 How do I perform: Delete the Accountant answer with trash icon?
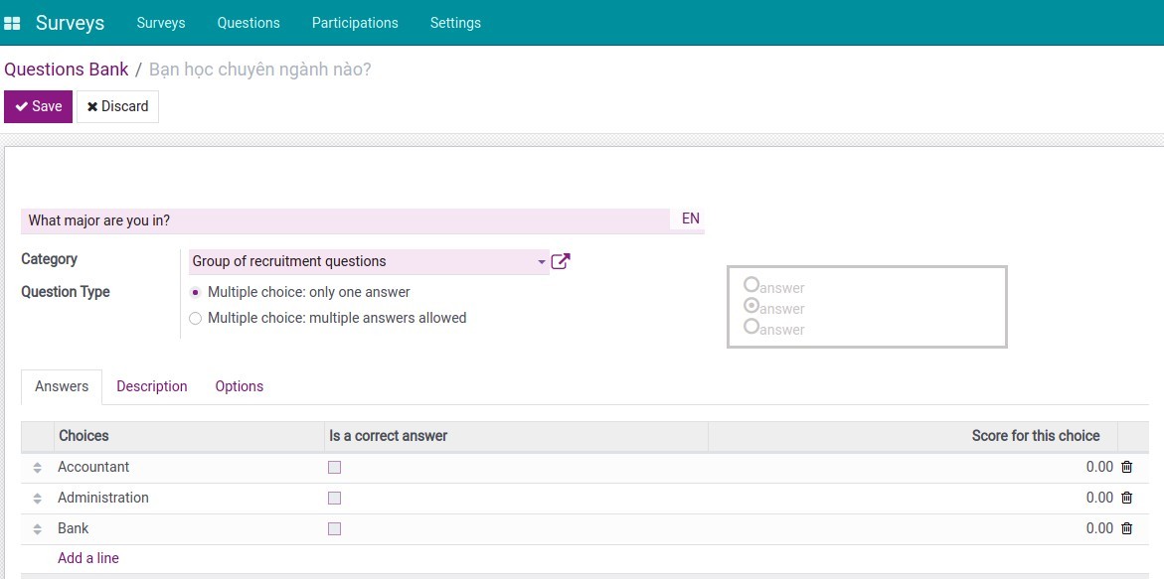coord(1125,467)
